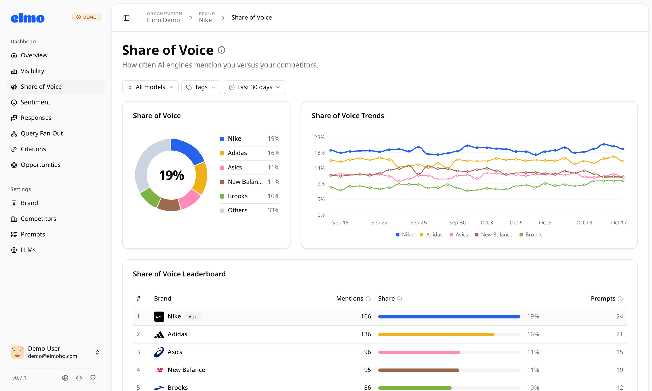The width and height of the screenshot is (652, 391).
Task: Open the info icon beside Share of Voice title
Action: 222,50
